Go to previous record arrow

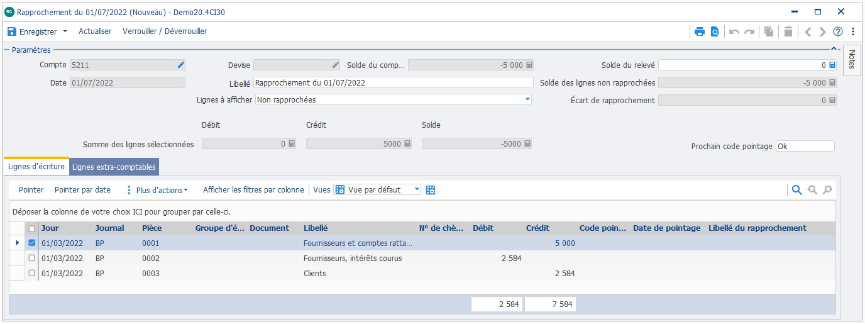click(x=808, y=31)
